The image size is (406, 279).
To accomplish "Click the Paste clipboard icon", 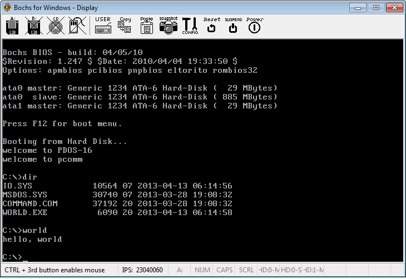I will pyautogui.click(x=146, y=25).
